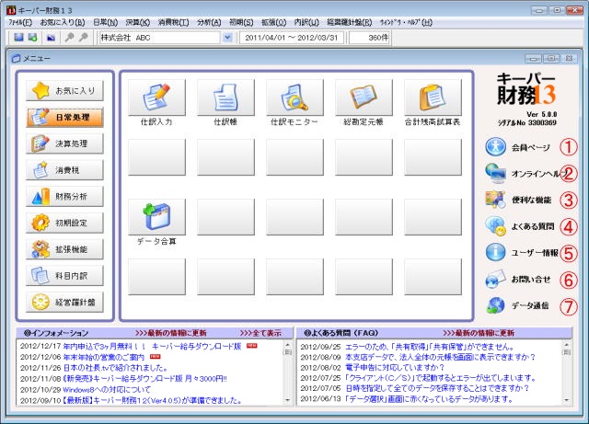This screenshot has height=424, width=589.
Task: Open the 日常(N) menu
Action: coord(106,22)
